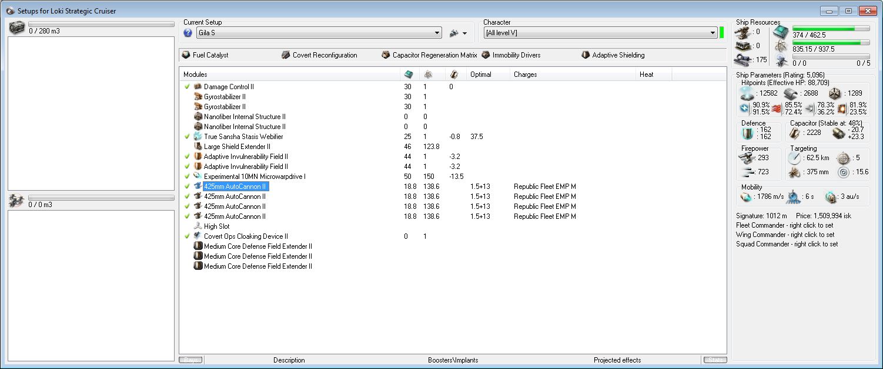Click the Price: 1,509,994 isk text

pyautogui.click(x=823, y=216)
